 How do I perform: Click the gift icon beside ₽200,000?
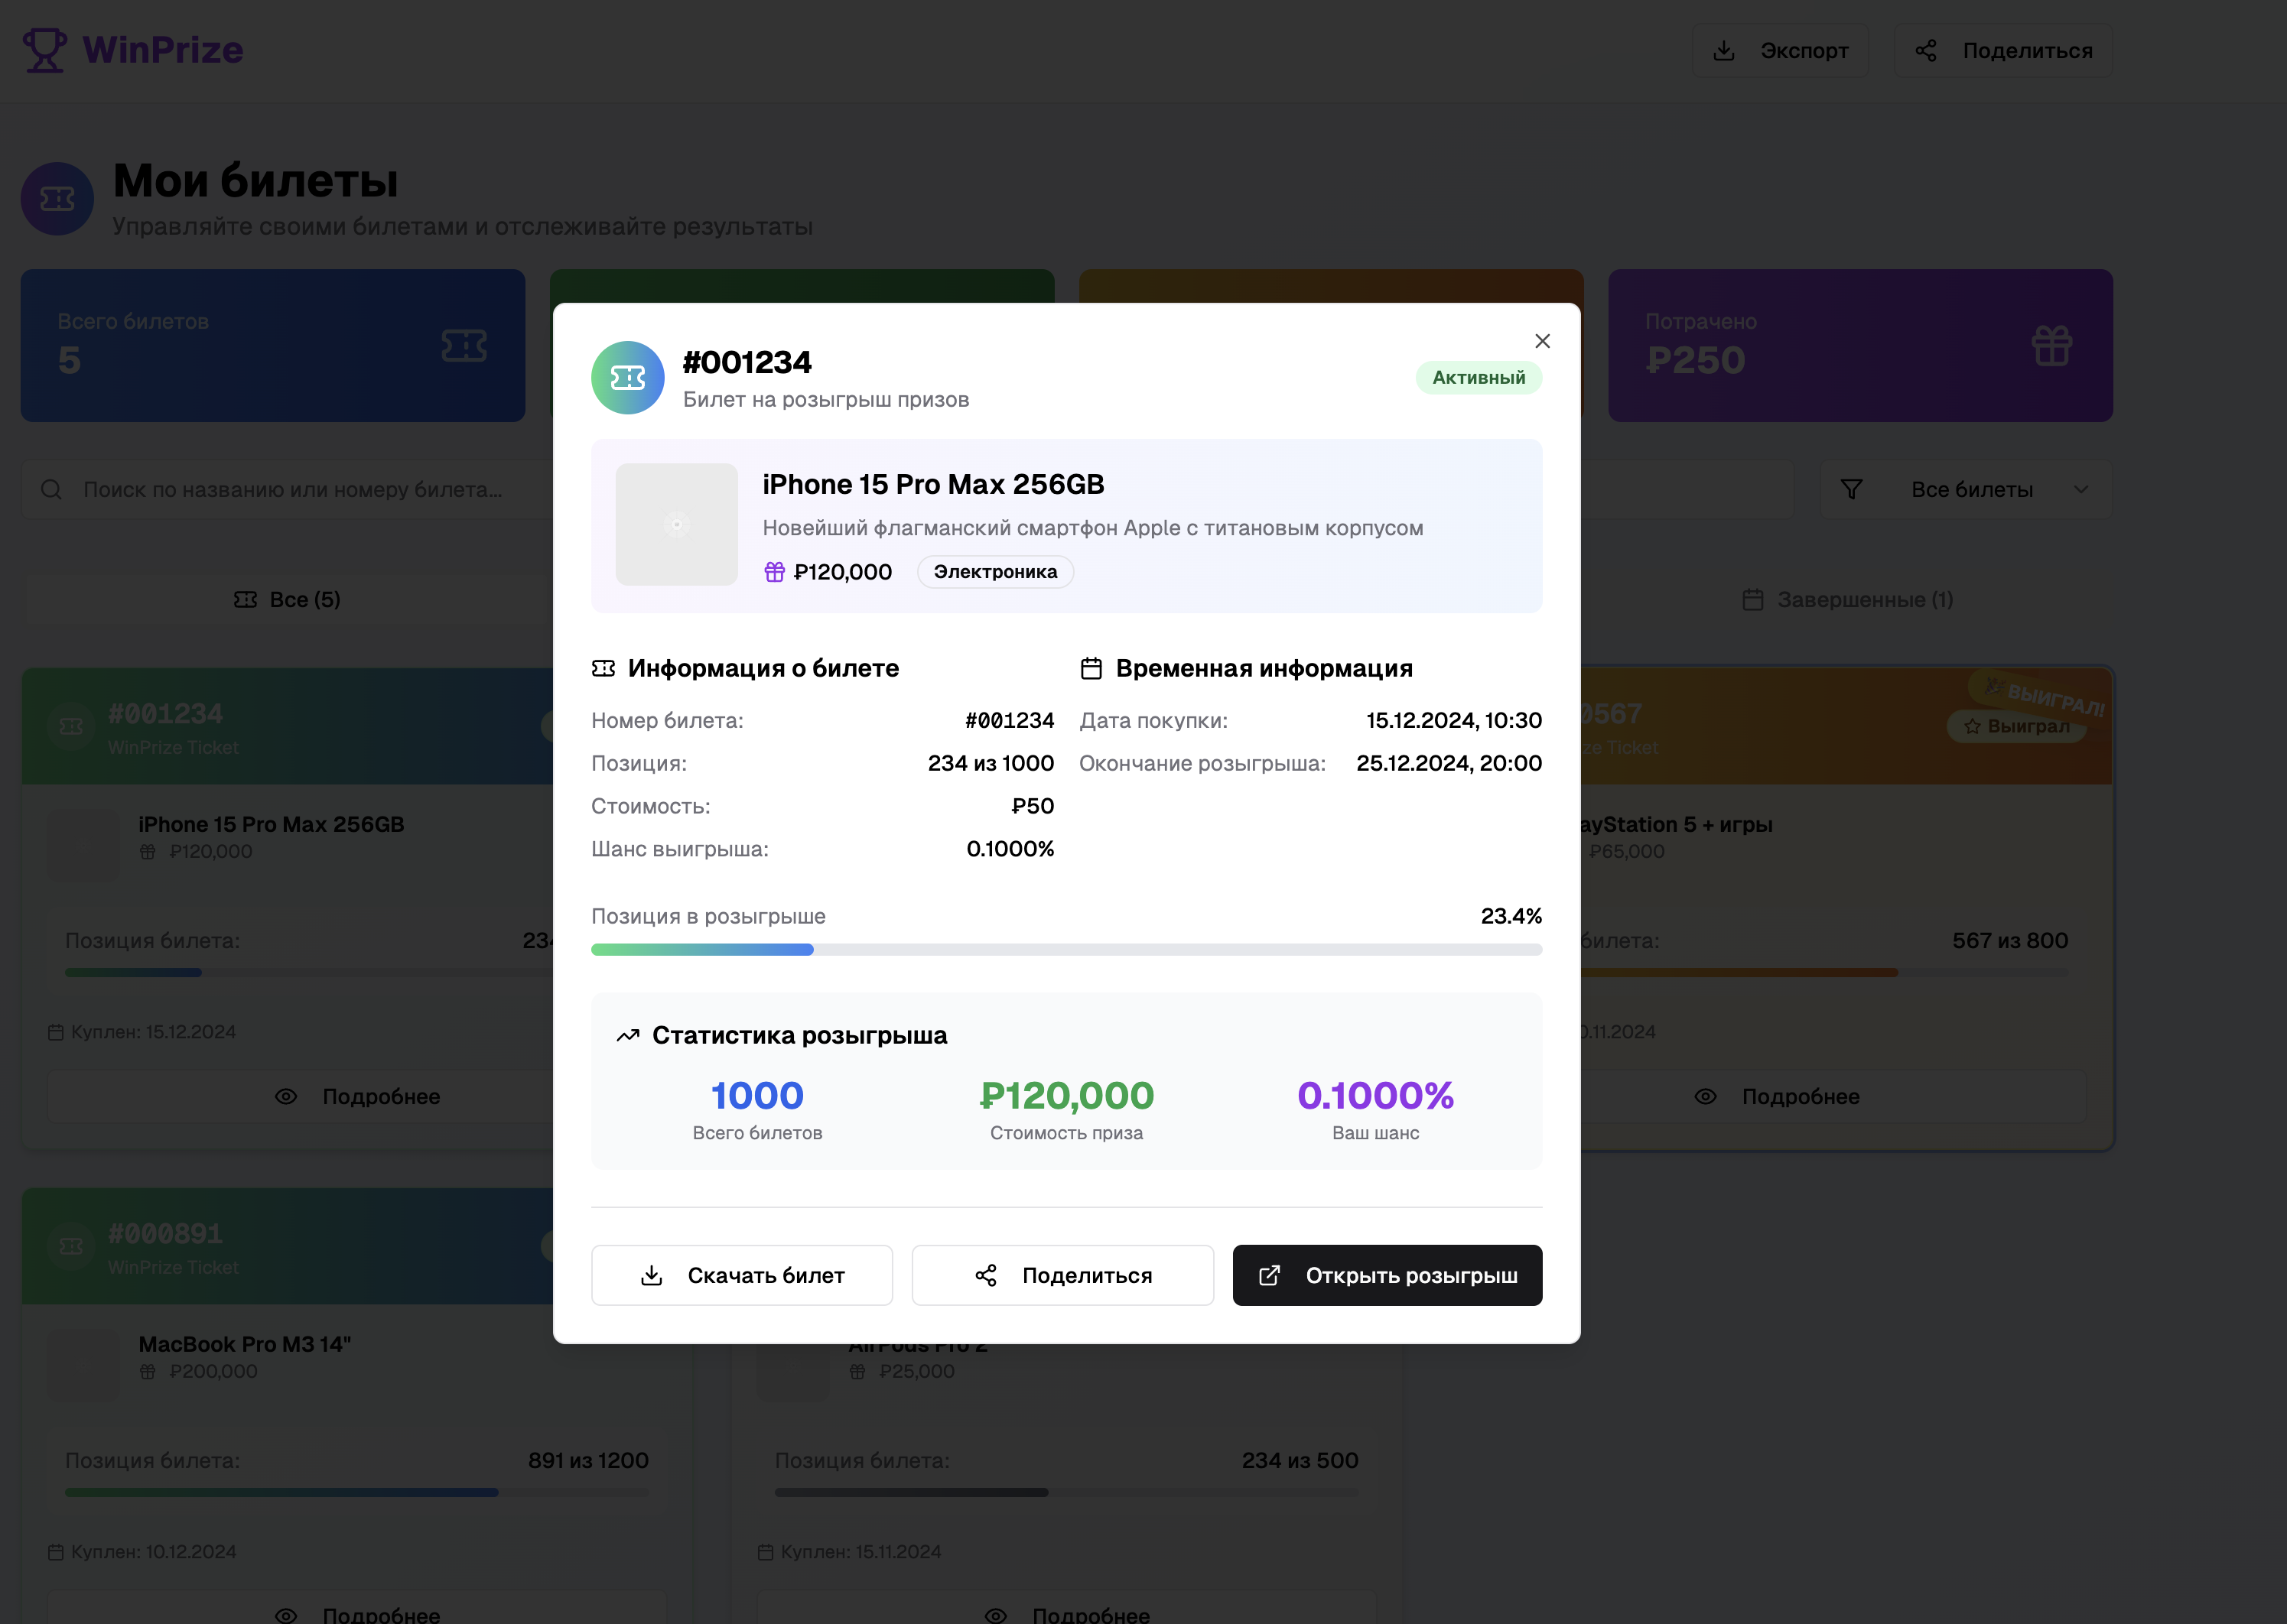tap(147, 1371)
